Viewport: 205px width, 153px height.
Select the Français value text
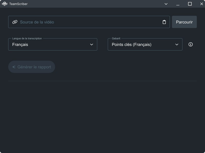tap(20, 44)
